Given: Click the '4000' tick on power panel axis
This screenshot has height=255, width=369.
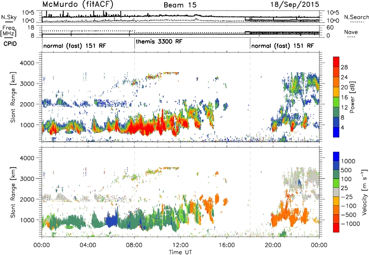Looking at the screenshot, I should [x=27, y=63].
